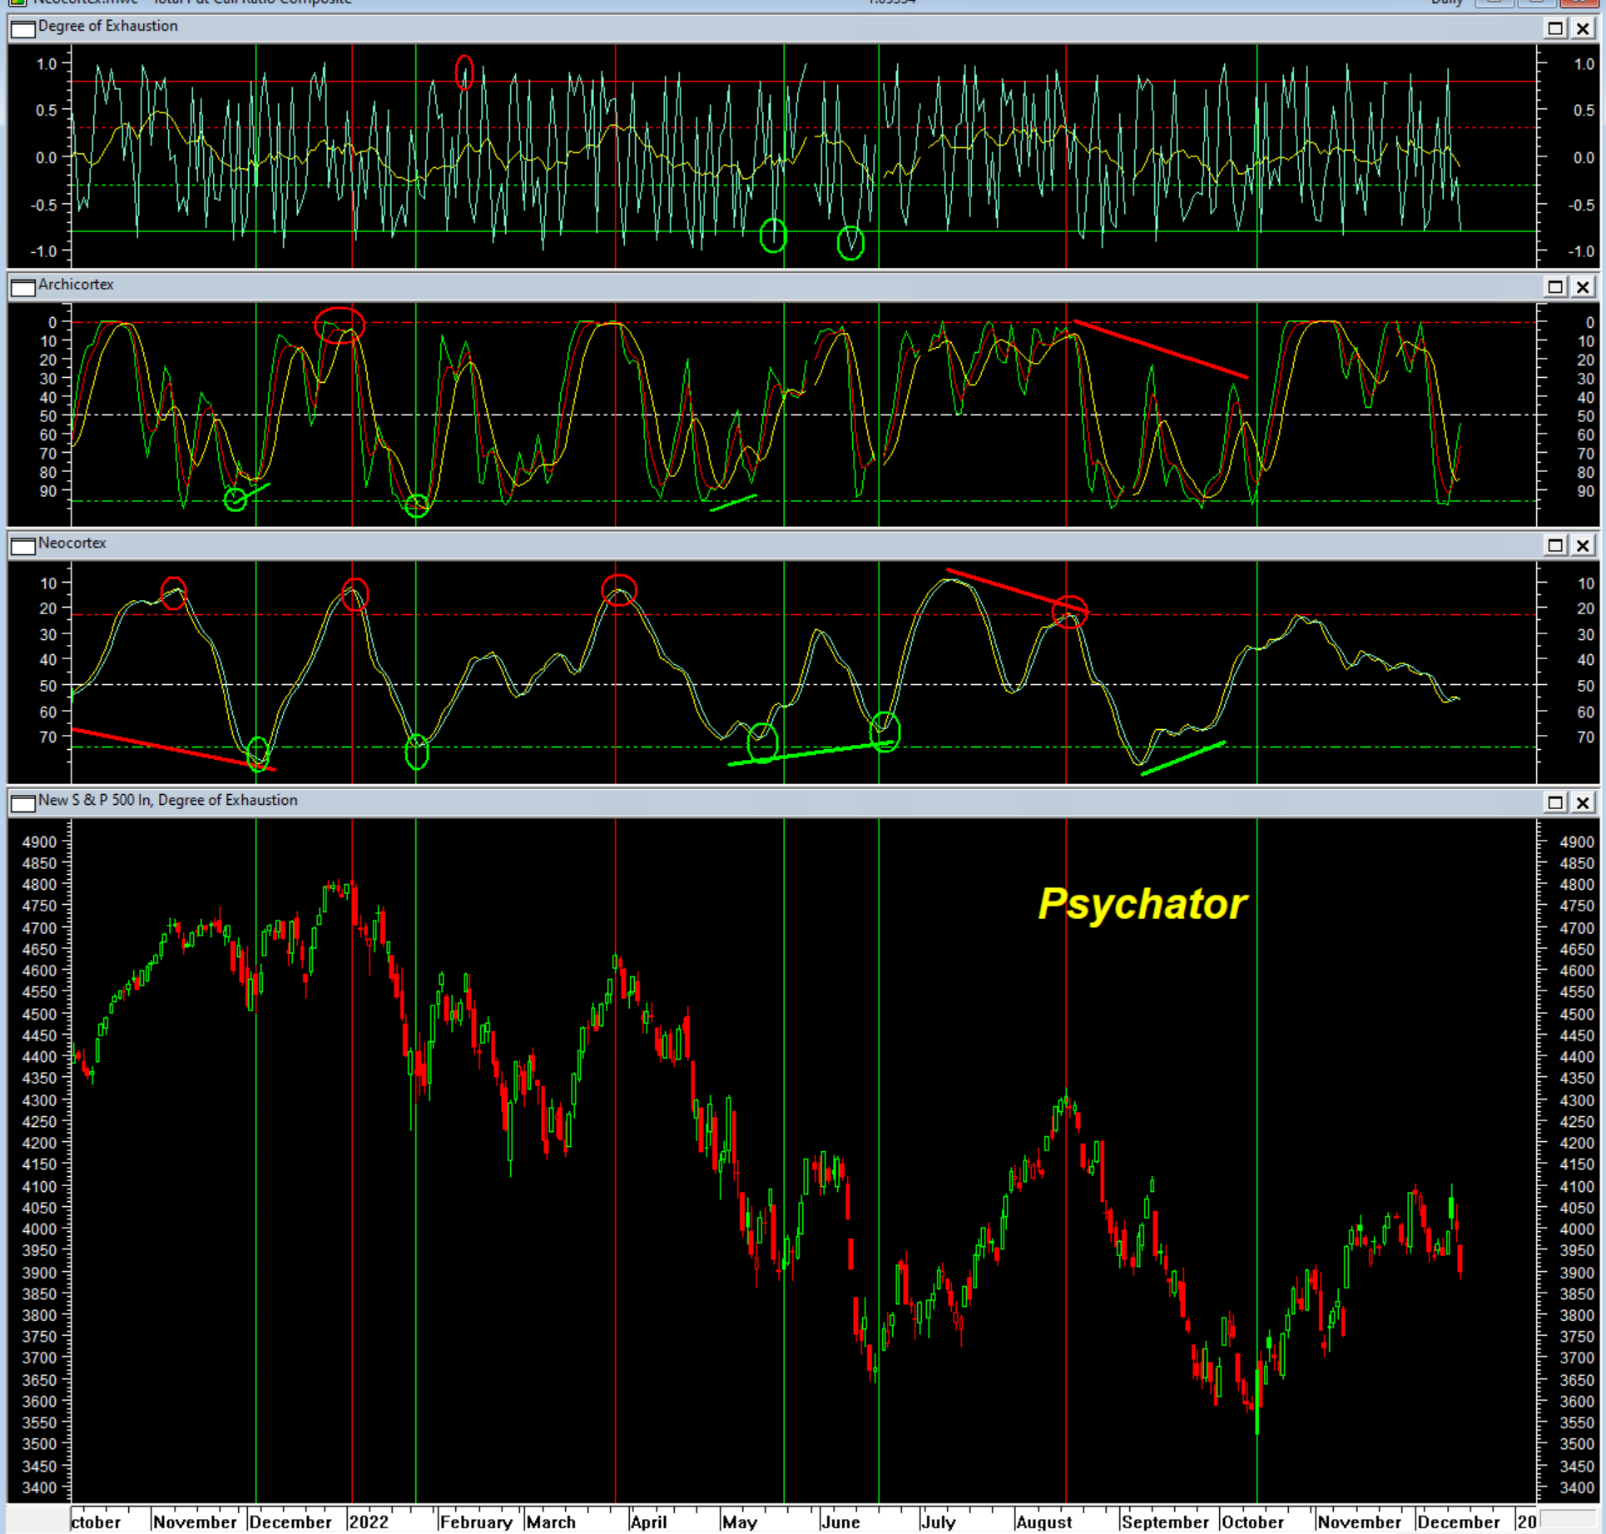Click the 2022 label on date axis
The image size is (1606, 1534).
[x=369, y=1522]
